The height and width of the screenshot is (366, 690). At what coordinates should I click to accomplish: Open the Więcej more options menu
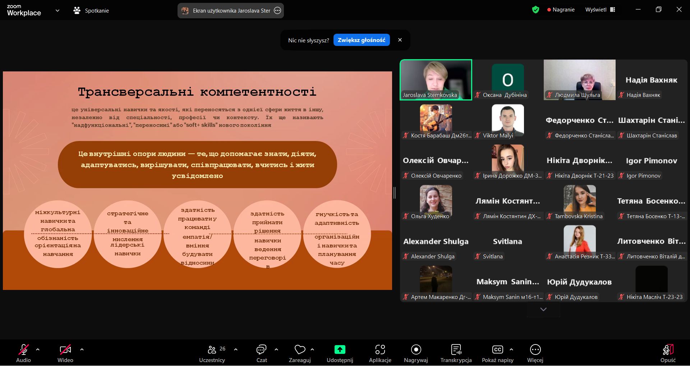pyautogui.click(x=535, y=350)
